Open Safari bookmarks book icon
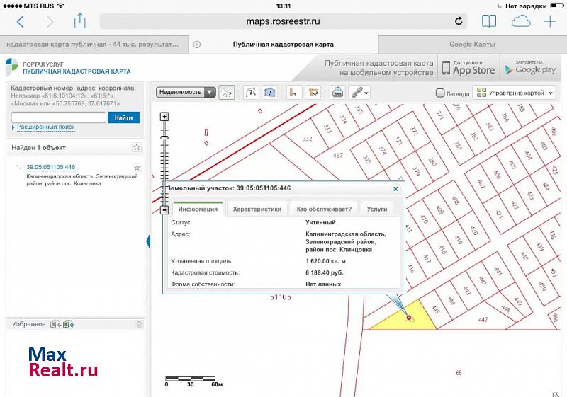Screen dimensions: 567x397 [x=489, y=21]
